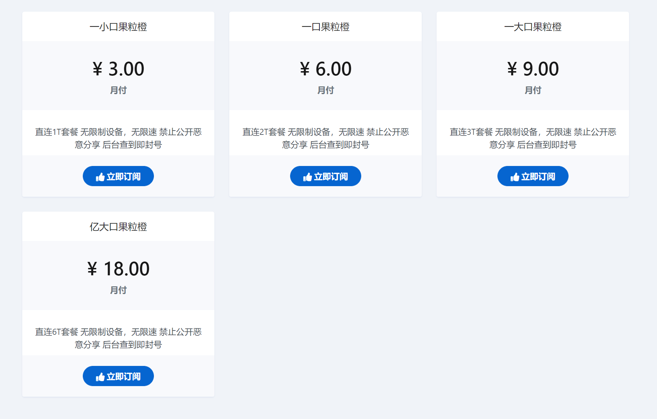Image resolution: width=657 pixels, height=419 pixels.
Task: Select the 一口果粒橙 plan title
Action: point(325,27)
